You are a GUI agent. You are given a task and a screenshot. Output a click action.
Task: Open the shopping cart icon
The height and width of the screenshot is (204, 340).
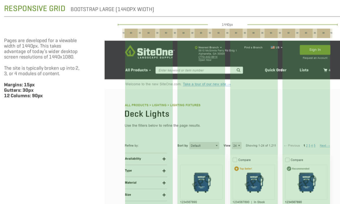coord(325,70)
